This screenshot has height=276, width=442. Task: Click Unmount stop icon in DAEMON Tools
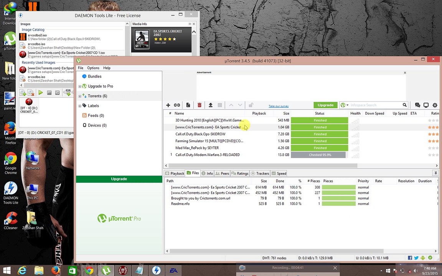click(49, 93)
